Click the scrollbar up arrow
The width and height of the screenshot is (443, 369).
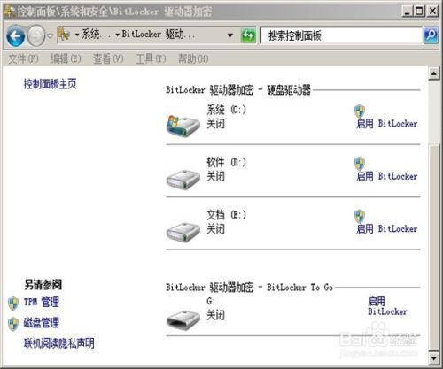pos(433,73)
